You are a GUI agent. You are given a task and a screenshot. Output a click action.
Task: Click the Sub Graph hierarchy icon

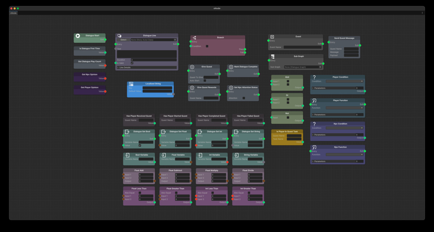point(272,57)
